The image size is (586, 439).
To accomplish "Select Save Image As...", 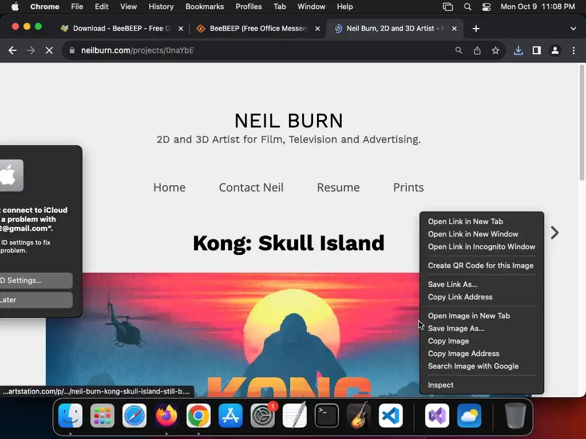I will coord(482,329).
